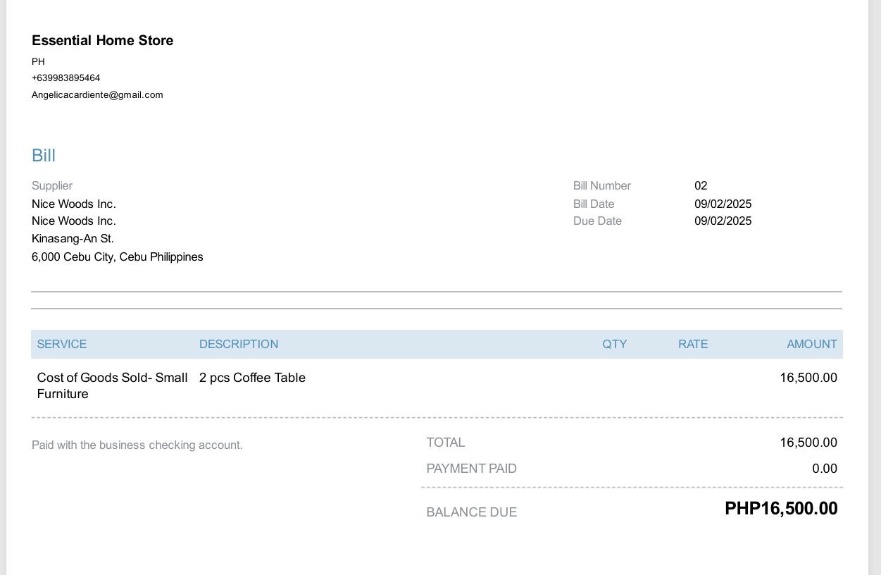Click the Angelicacardiente@gmail.com email address
The image size is (881, 575).
click(x=97, y=94)
